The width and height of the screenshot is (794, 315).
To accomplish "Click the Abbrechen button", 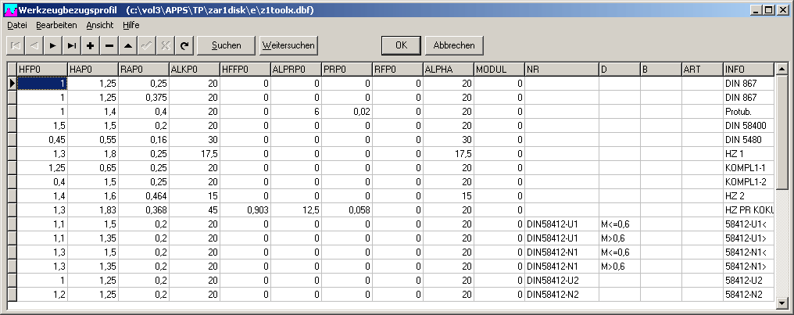I will click(454, 45).
